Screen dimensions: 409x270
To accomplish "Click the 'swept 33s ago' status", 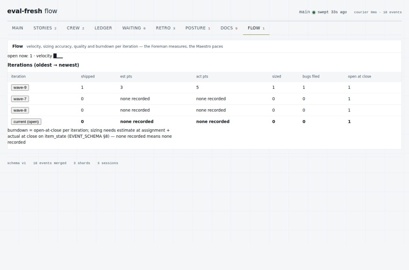I will point(332,12).
